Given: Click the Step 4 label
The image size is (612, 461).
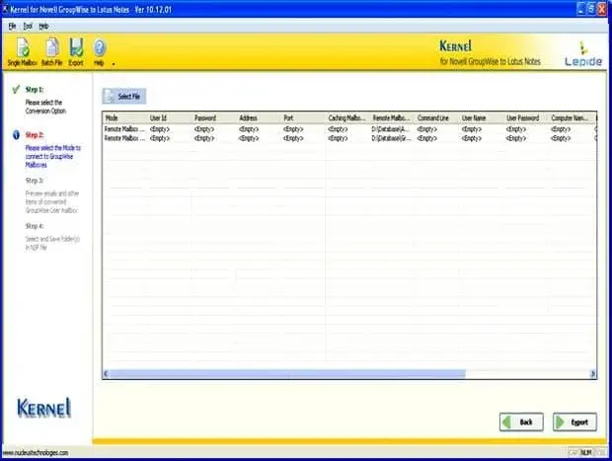Looking at the screenshot, I should click(x=35, y=226).
